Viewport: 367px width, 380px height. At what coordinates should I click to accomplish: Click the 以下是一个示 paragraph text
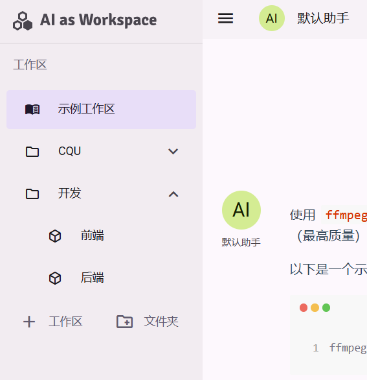pos(329,269)
